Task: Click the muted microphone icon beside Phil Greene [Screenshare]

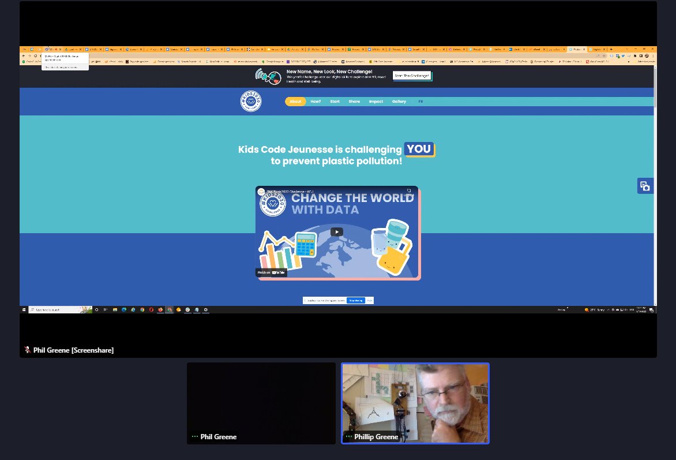Action: click(x=28, y=350)
